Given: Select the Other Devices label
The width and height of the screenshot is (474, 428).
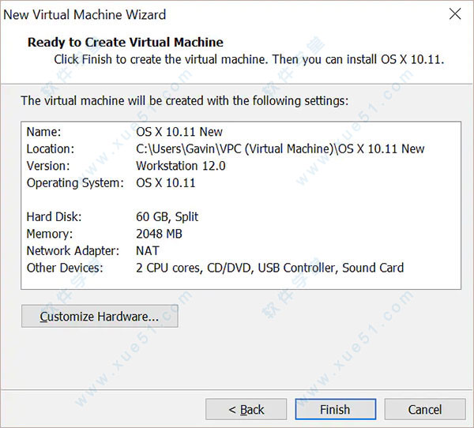Looking at the screenshot, I should click(x=65, y=268).
